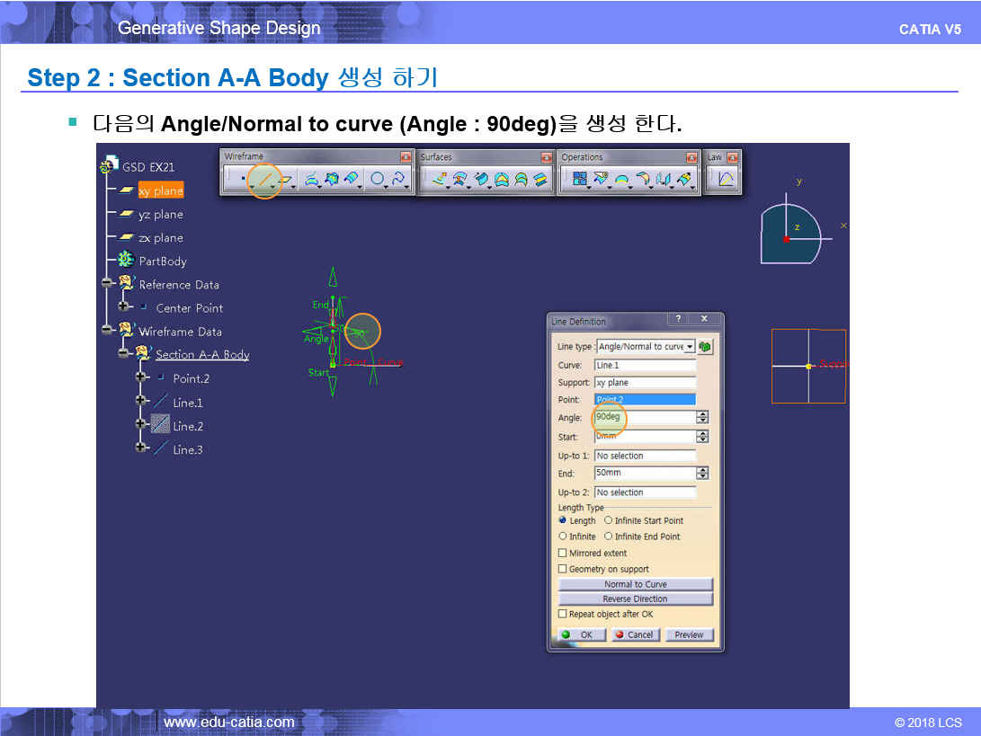Select the Plane tool in Wireframe toolbar
The height and width of the screenshot is (736, 981).
(x=286, y=181)
